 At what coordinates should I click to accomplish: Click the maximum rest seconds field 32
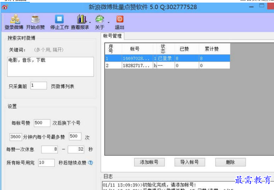tap(76, 149)
